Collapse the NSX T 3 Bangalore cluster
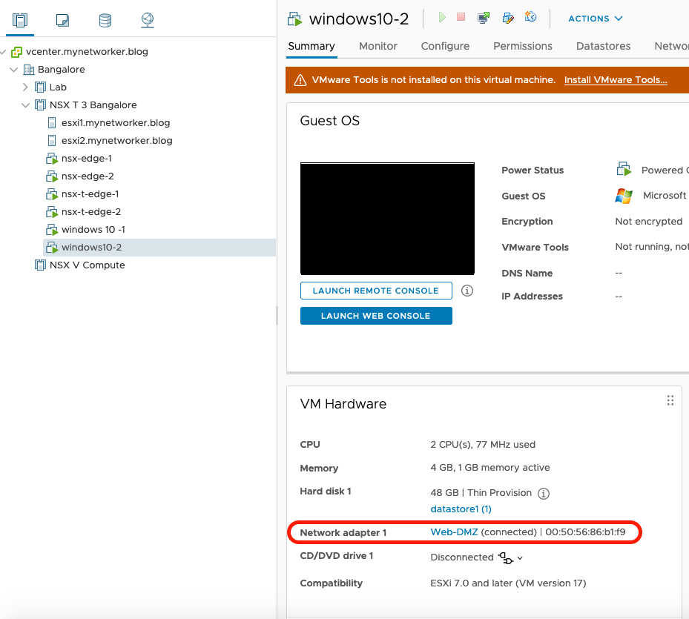Viewport: 689px width, 619px height. coord(26,105)
